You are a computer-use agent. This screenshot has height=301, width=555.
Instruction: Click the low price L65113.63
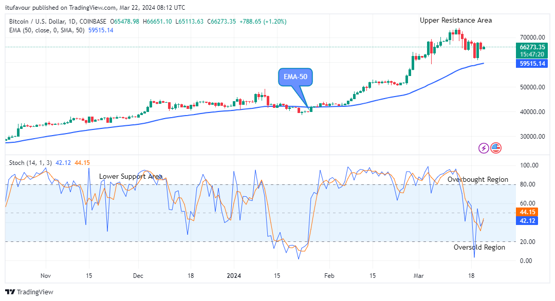(x=189, y=22)
